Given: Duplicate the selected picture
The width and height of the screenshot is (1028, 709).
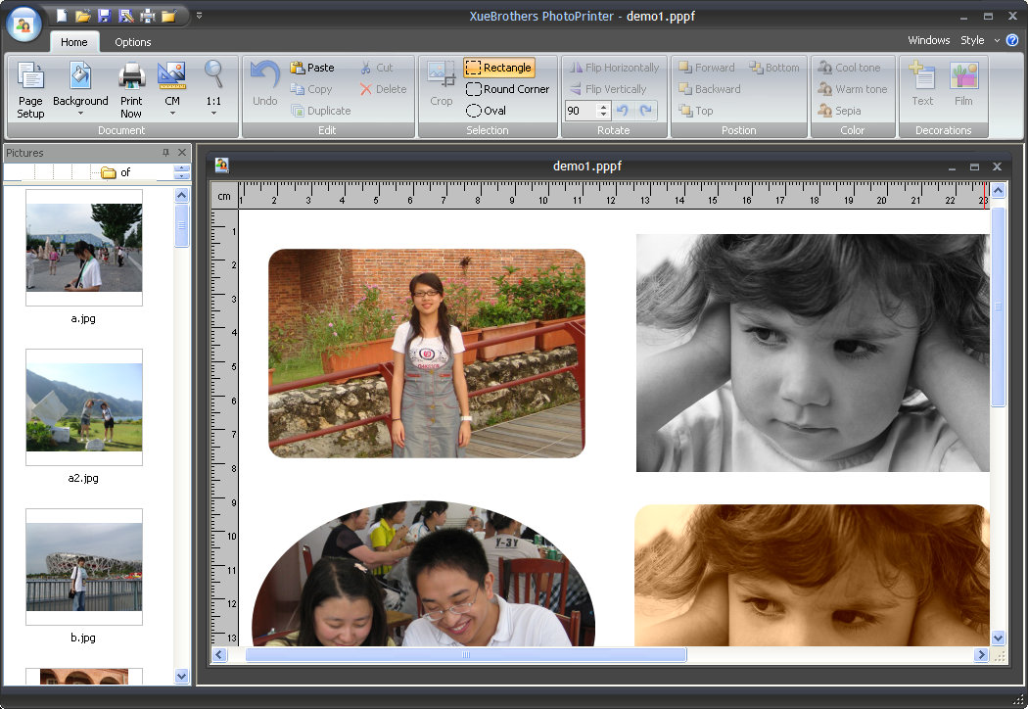Looking at the screenshot, I should click(320, 111).
